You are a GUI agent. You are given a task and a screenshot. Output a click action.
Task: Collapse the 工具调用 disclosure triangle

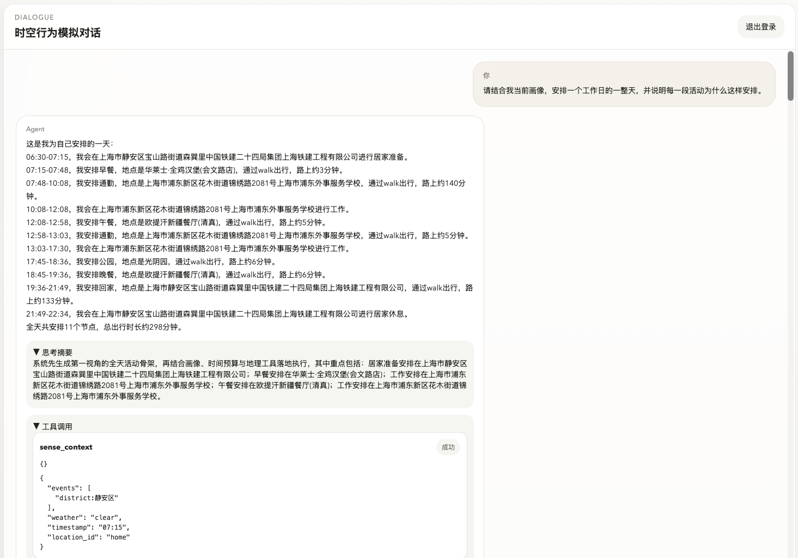coord(36,426)
